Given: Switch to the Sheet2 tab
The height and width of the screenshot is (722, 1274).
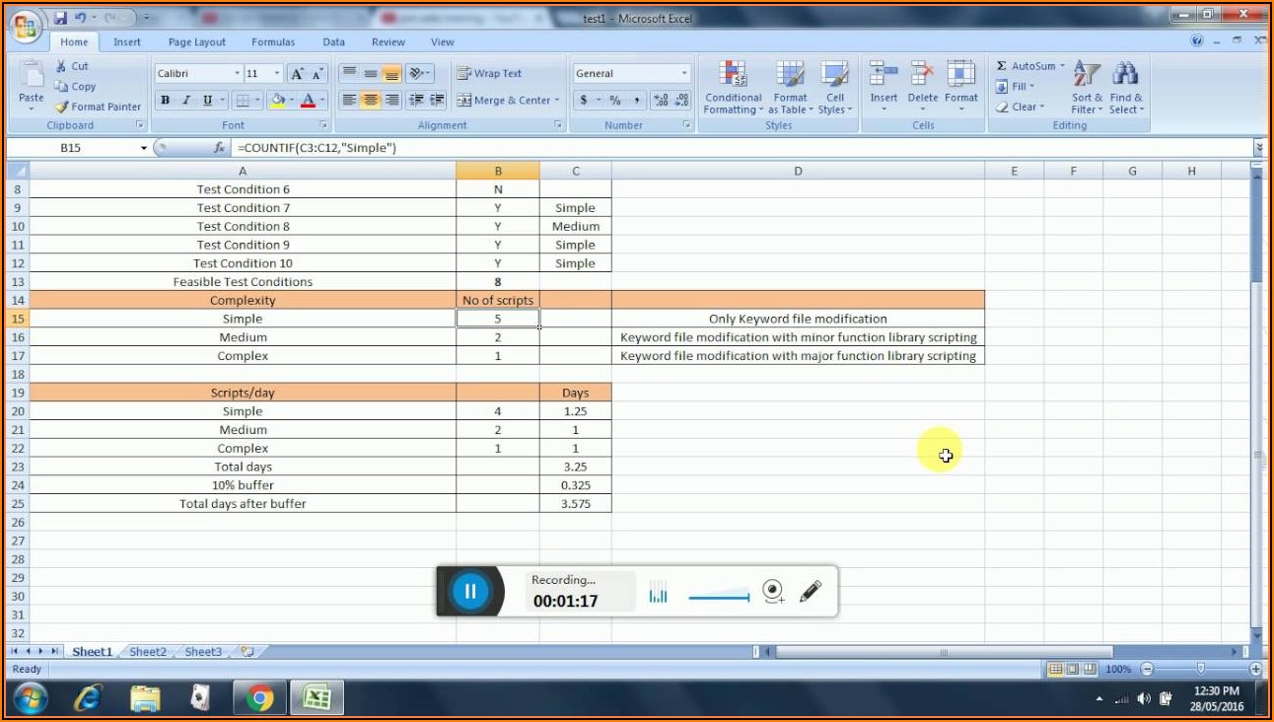Looking at the screenshot, I should [147, 651].
